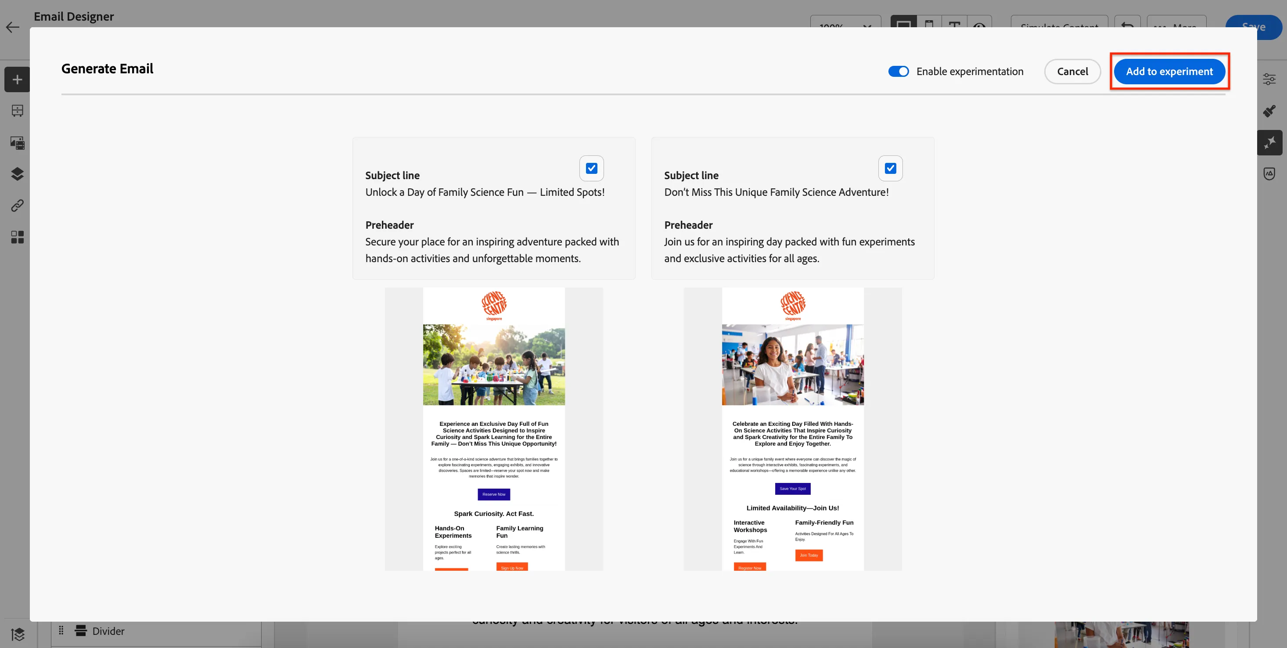This screenshot has height=648, width=1287.
Task: Click the plus add components icon
Action: pos(17,79)
